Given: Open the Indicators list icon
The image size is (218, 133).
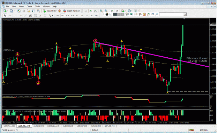Looking at the screenshot, I should [x=123, y=11].
